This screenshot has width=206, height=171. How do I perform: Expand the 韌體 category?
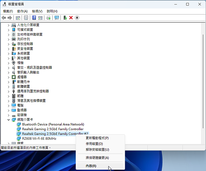coord(8,96)
